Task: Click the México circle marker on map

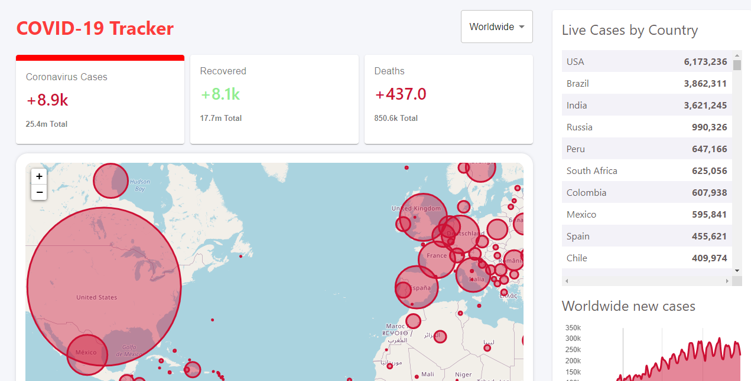Action: click(86, 354)
